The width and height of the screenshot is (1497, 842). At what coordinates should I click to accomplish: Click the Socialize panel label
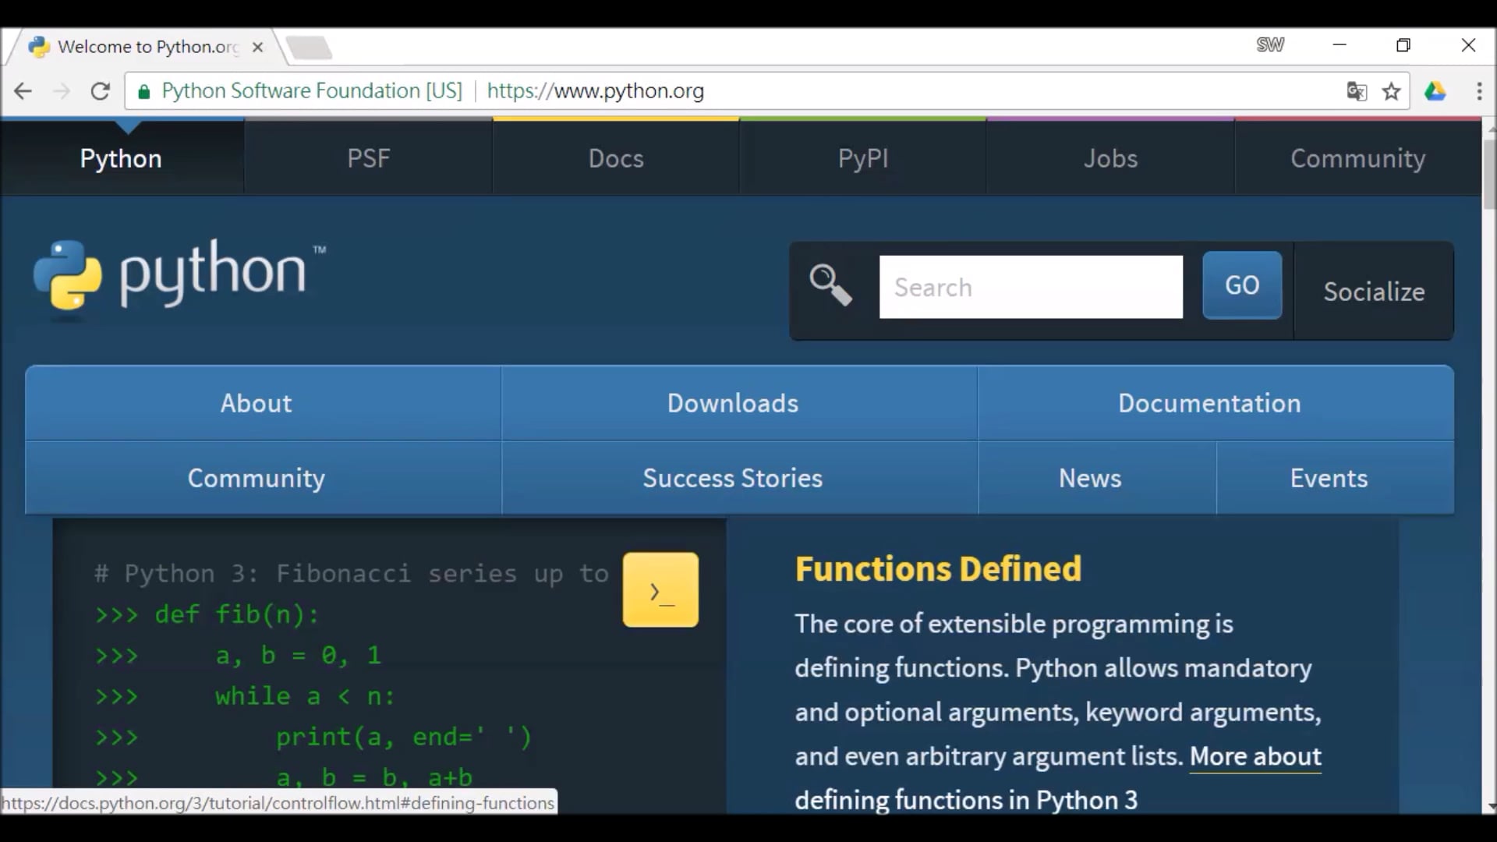(x=1375, y=292)
